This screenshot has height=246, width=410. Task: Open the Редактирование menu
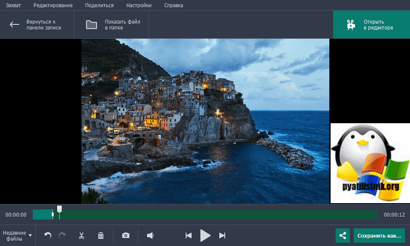tap(53, 5)
